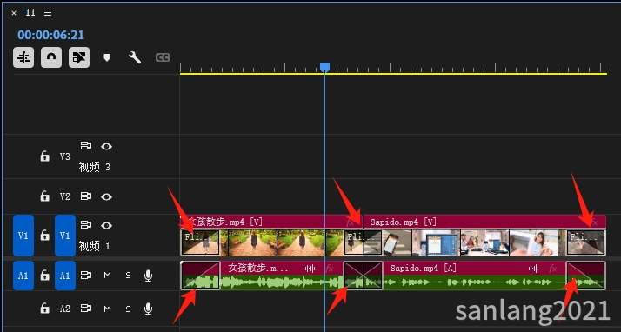This screenshot has height=332, width=621.
Task: Click fx badge on 女孩散步 video clip
Action: [351, 222]
